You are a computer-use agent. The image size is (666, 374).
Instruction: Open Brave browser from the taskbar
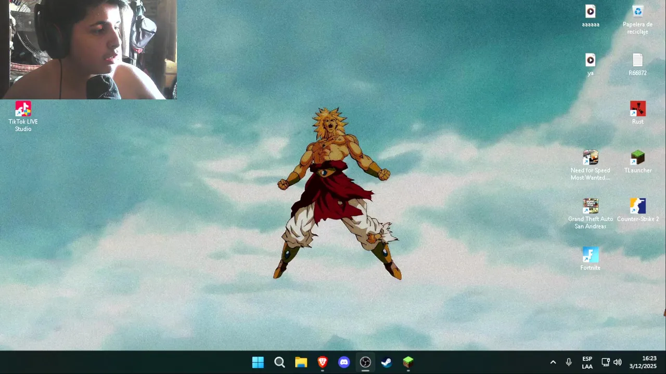[x=323, y=362]
